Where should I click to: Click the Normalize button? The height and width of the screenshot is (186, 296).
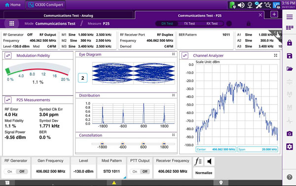click(204, 173)
